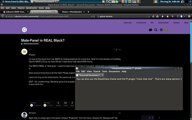This screenshot has width=192, height=120.
Task: Open the forum hamburger menu icon
Action: pos(161,30)
